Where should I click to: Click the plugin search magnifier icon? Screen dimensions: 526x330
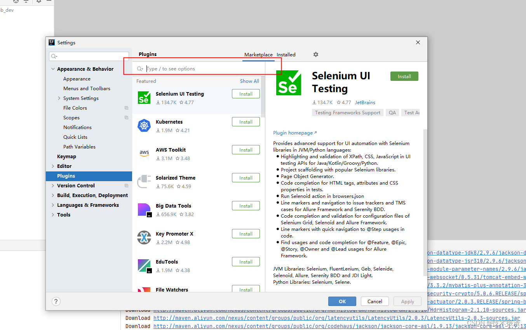(140, 69)
